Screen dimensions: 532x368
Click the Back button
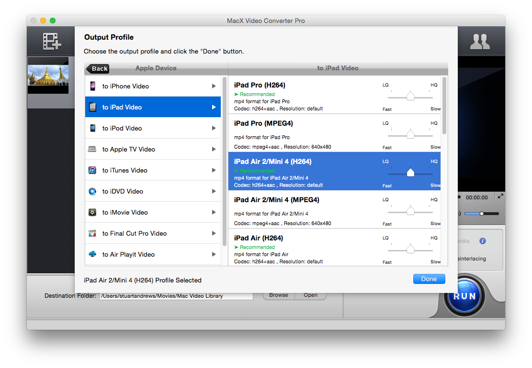coord(98,68)
